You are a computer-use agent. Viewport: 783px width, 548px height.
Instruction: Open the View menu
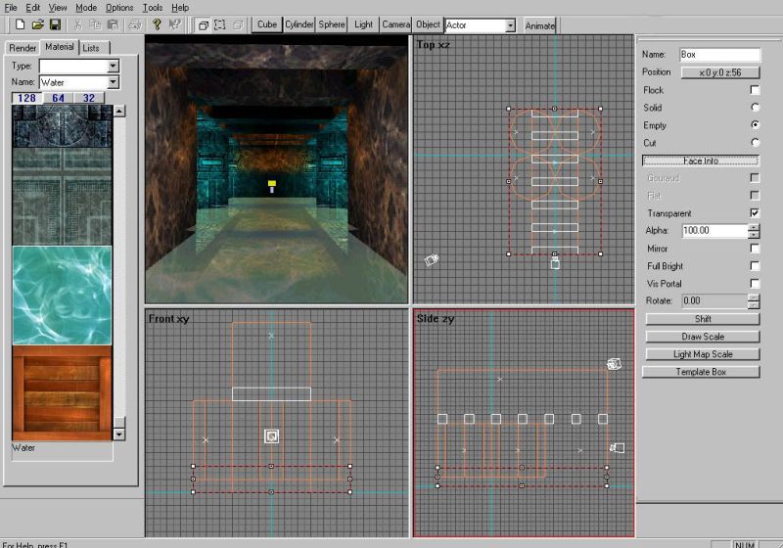(58, 8)
